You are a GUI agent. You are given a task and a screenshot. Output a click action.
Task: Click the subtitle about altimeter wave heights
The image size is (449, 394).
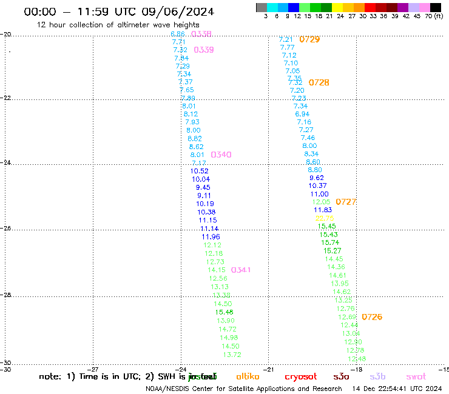click(118, 25)
